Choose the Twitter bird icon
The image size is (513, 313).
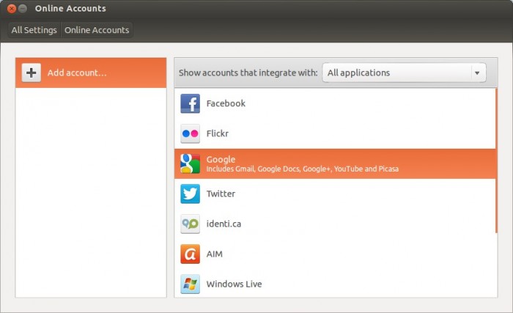click(190, 194)
